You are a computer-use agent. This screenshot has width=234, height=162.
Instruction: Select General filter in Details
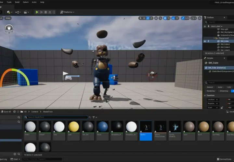coord(210,87)
